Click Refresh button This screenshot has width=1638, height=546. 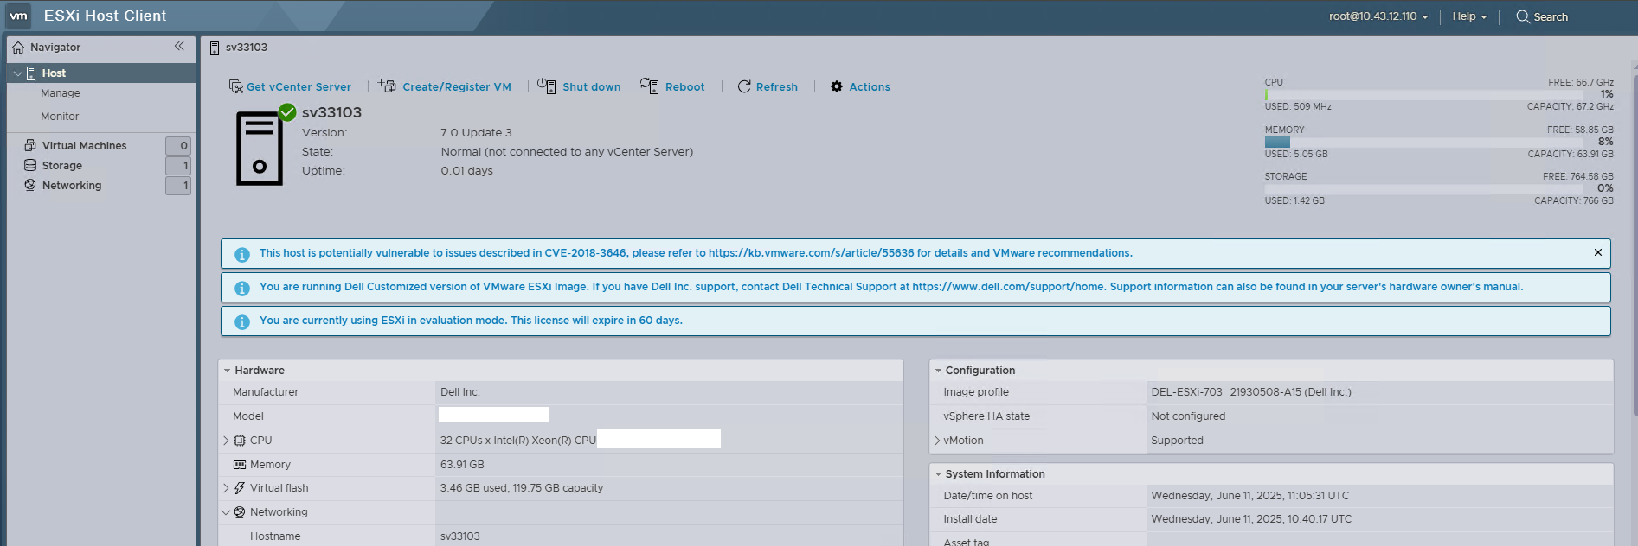coord(768,86)
